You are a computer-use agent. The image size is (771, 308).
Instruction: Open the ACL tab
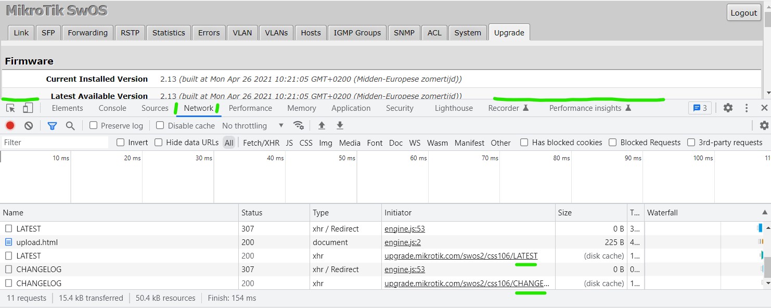tap(434, 33)
